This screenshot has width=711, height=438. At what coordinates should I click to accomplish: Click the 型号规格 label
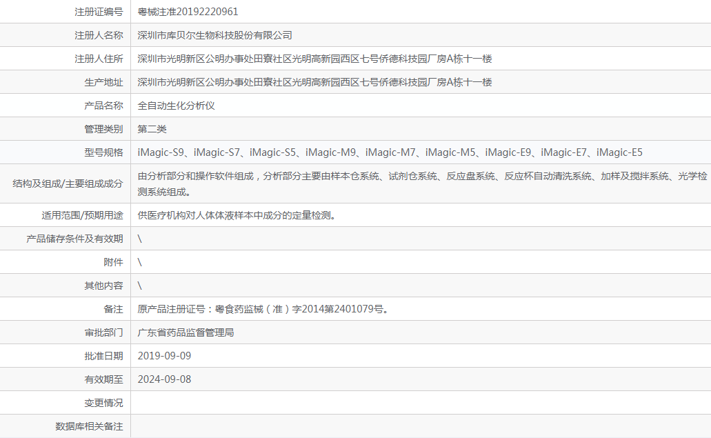click(x=104, y=153)
